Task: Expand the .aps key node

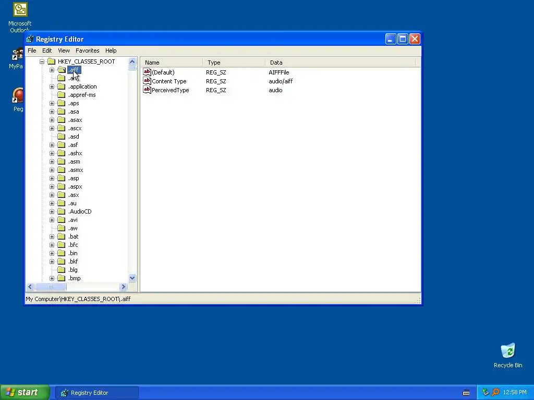Action: tap(52, 104)
